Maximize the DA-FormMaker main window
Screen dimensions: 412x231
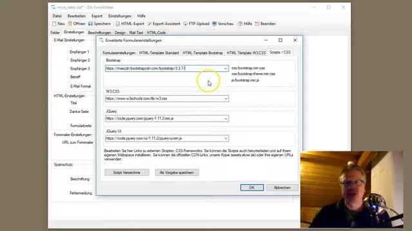(x=329, y=7)
